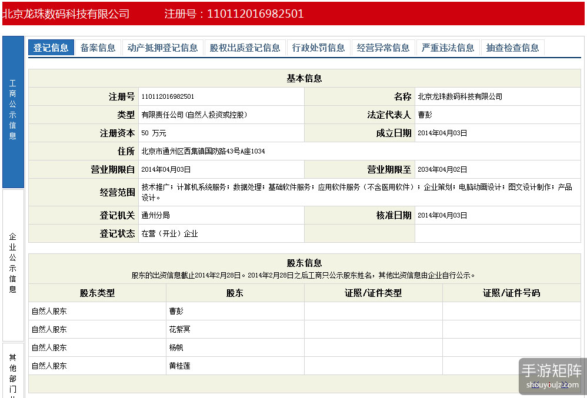
Task: Open the 企业公示信息 sidebar section
Action: (13, 265)
